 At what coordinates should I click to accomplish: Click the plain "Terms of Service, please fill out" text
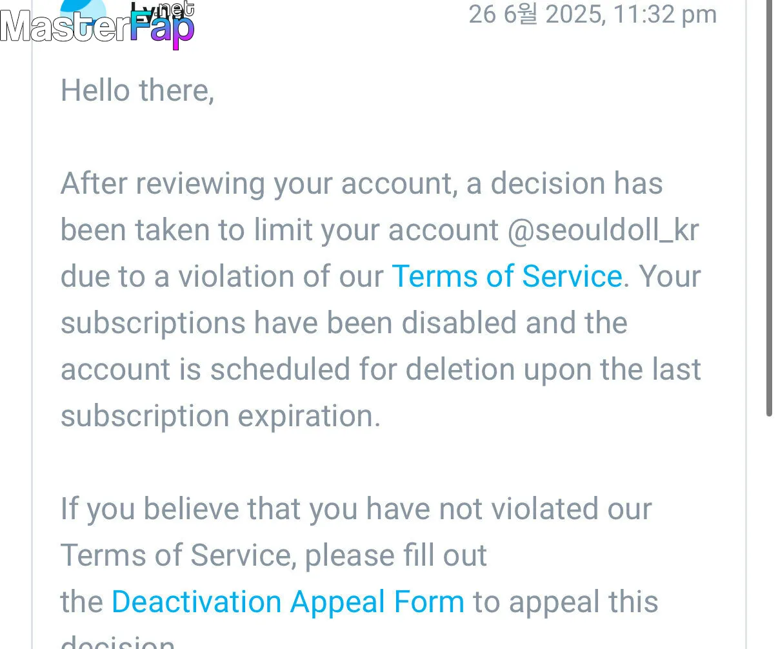pyautogui.click(x=274, y=555)
